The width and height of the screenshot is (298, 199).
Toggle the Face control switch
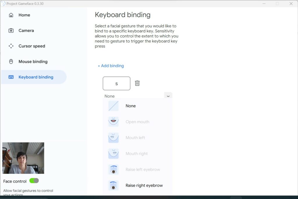pyautogui.click(x=34, y=181)
